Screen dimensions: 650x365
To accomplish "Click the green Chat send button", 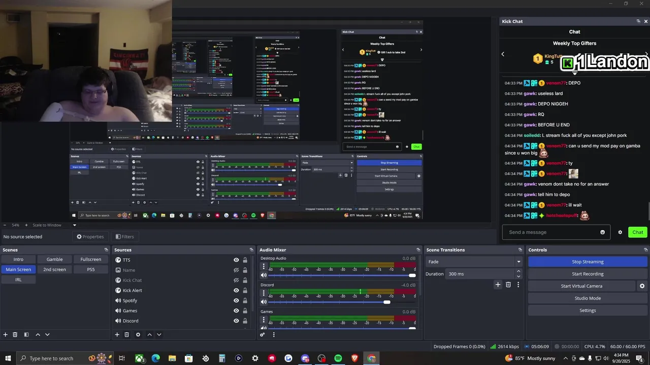I will [x=638, y=232].
